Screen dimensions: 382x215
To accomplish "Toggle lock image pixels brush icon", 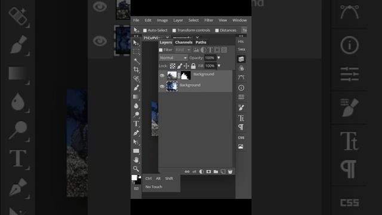I will (180, 66).
